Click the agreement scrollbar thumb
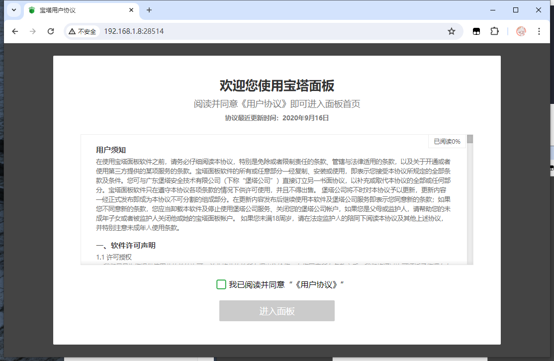554x361 pixels. click(x=470, y=139)
